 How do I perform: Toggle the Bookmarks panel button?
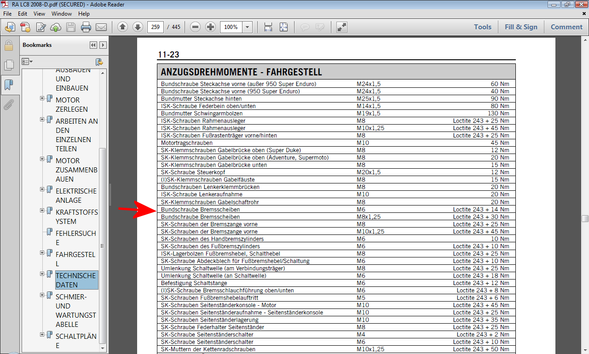pyautogui.click(x=8, y=85)
